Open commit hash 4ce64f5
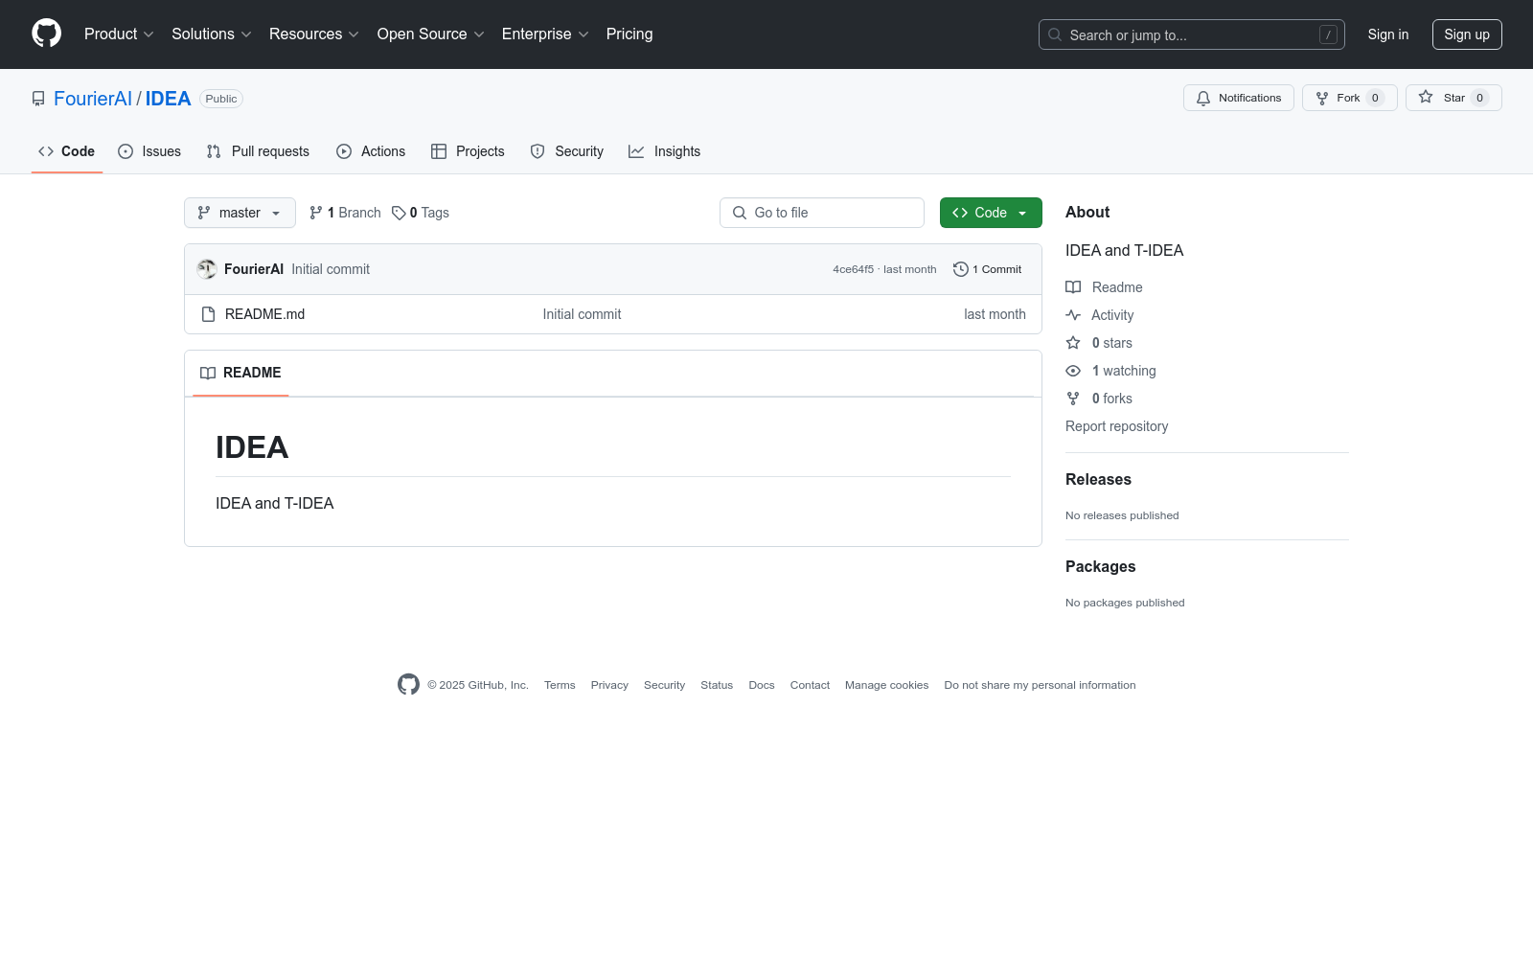Screen dimensions: 1533x958 pyautogui.click(x=853, y=269)
